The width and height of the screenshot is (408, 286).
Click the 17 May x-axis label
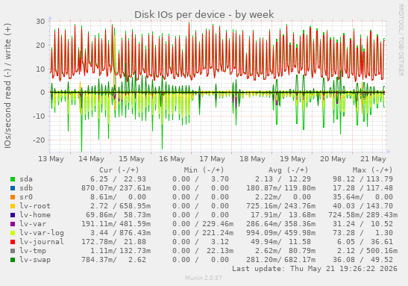click(212, 159)
